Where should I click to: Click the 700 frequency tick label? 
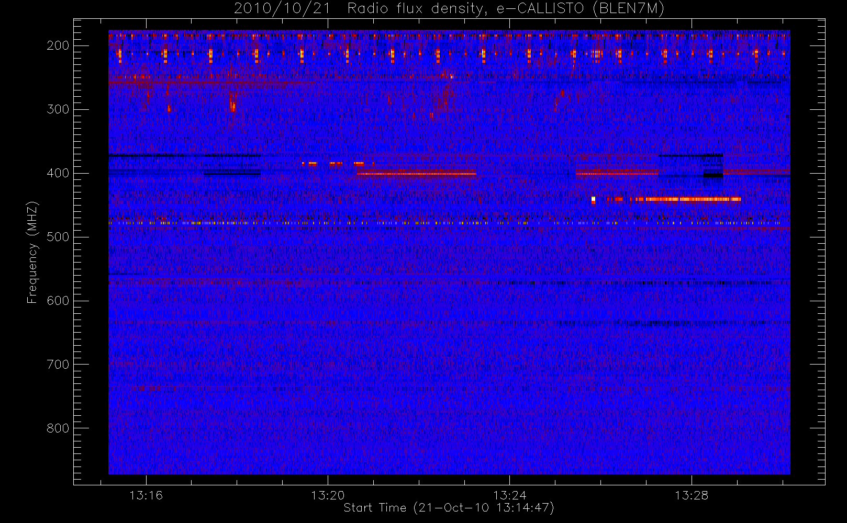pos(58,365)
